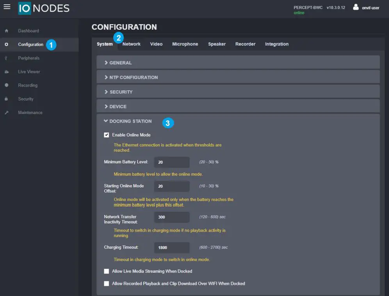Image resolution: width=389 pixels, height=296 pixels.
Task: Click the Charging Timeout input field
Action: [x=172, y=248]
